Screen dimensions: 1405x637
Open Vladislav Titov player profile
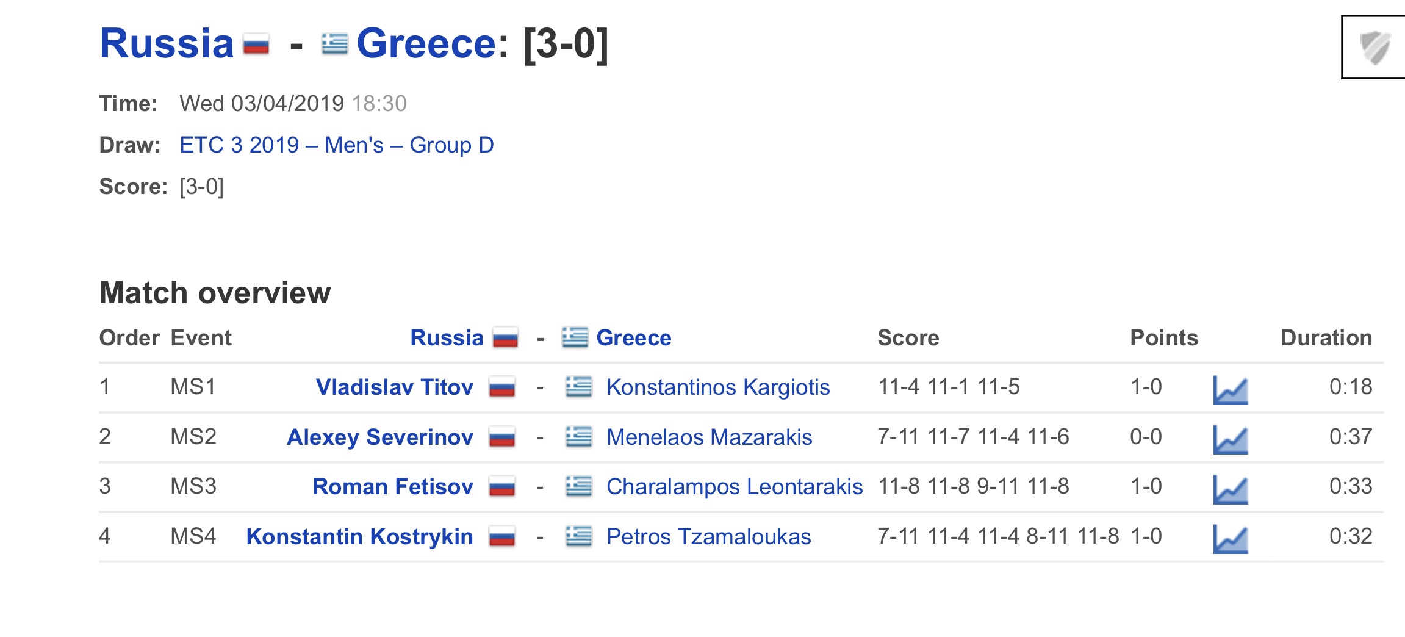394,387
